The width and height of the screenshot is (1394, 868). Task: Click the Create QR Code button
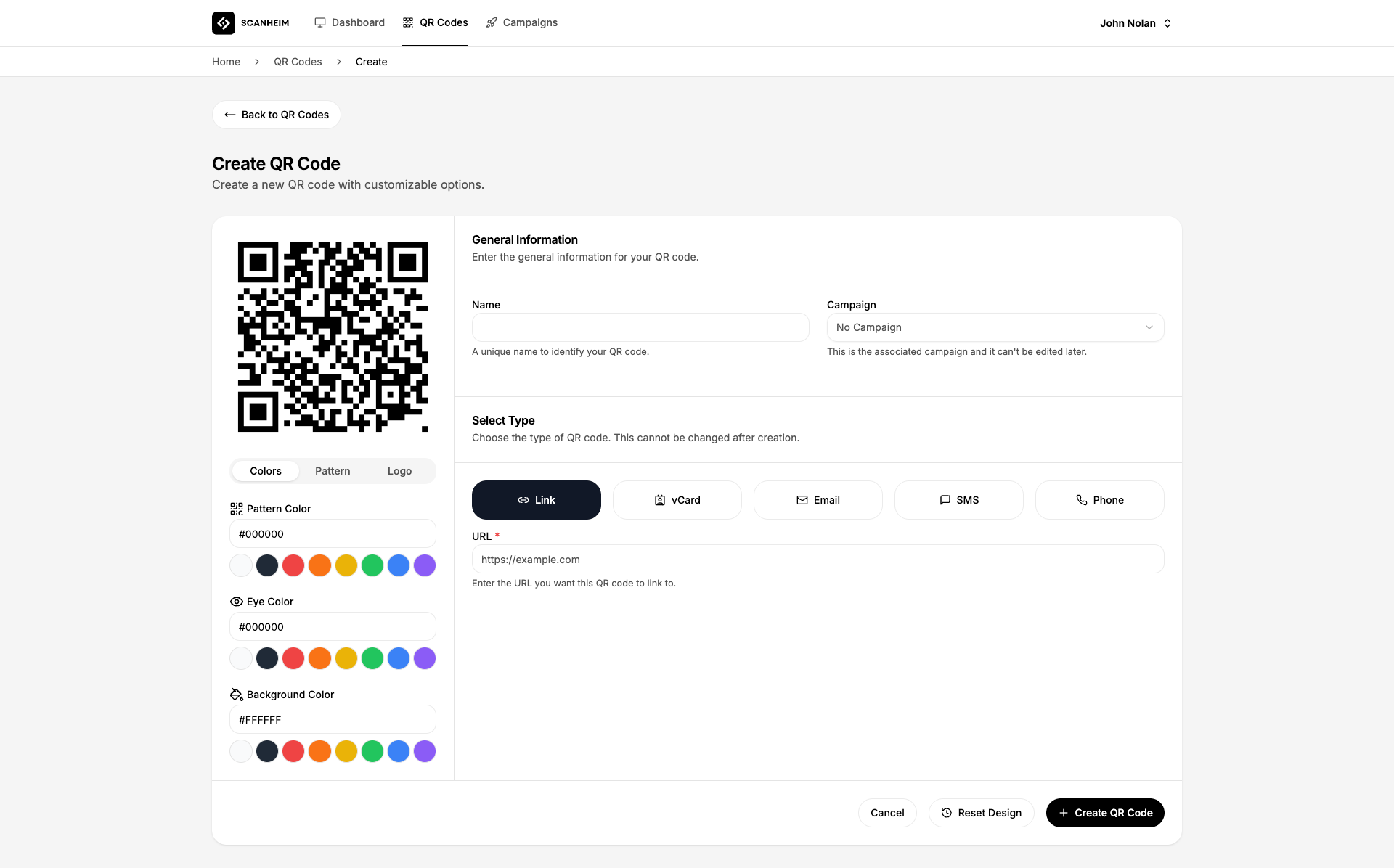[1104, 813]
